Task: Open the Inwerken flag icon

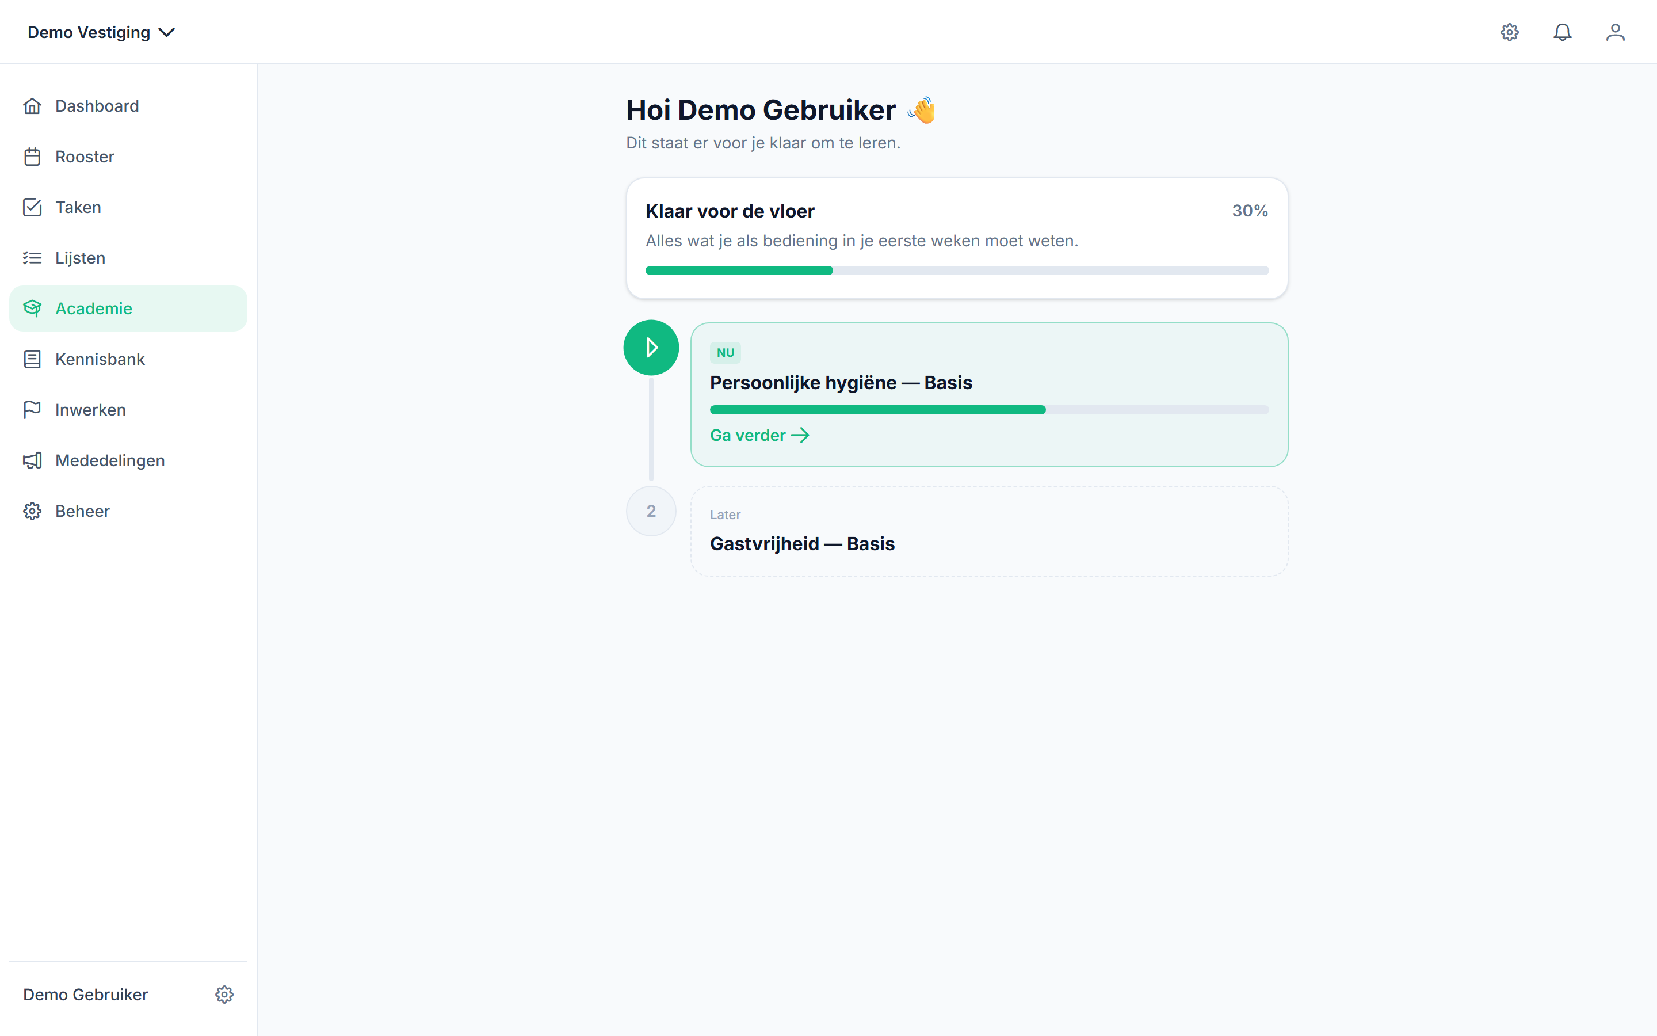Action: coord(32,410)
